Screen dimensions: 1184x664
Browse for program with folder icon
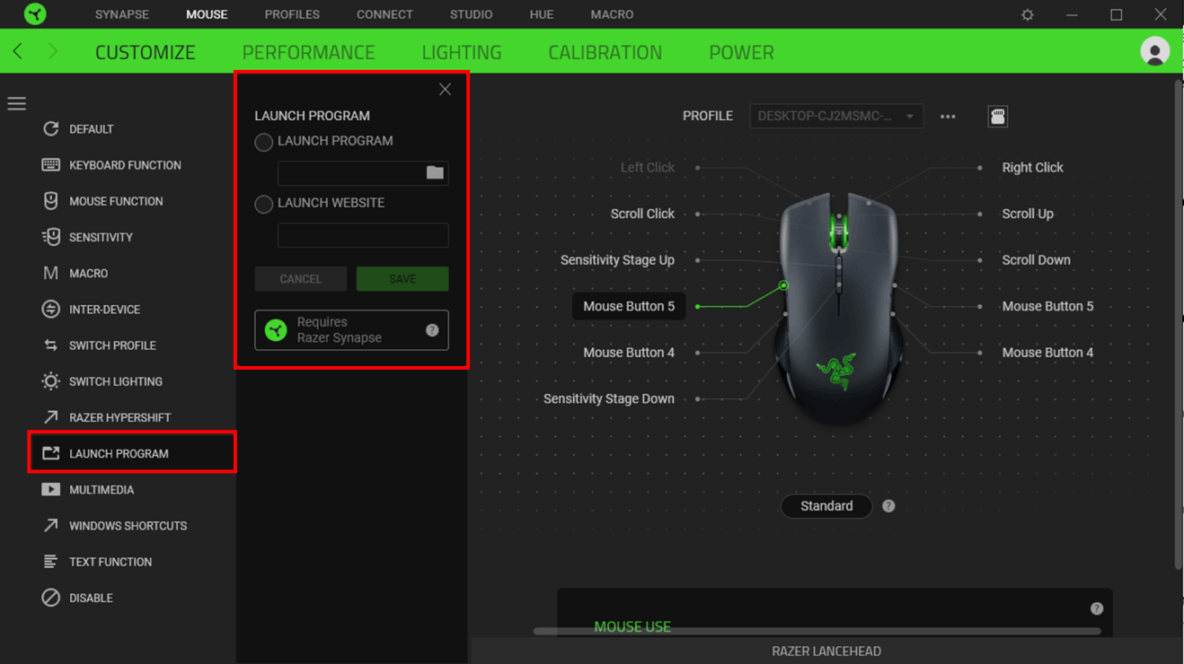click(x=435, y=172)
